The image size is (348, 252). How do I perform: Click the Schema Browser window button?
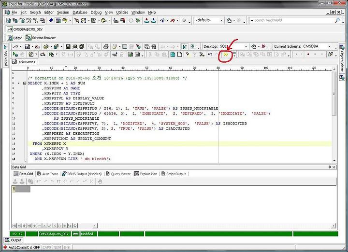point(41,38)
